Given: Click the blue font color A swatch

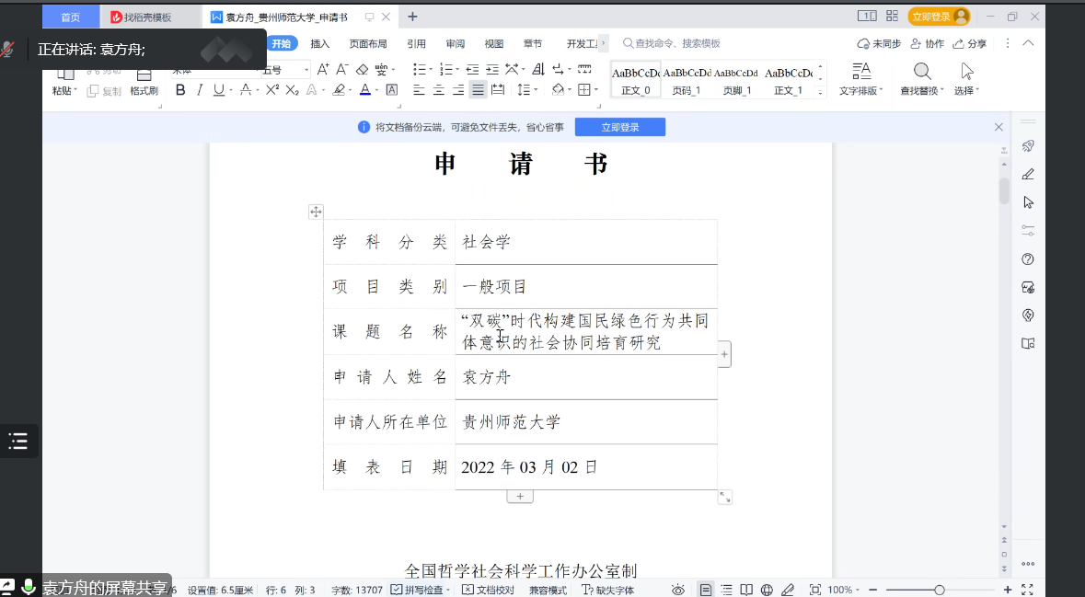Looking at the screenshot, I should pos(365,90).
